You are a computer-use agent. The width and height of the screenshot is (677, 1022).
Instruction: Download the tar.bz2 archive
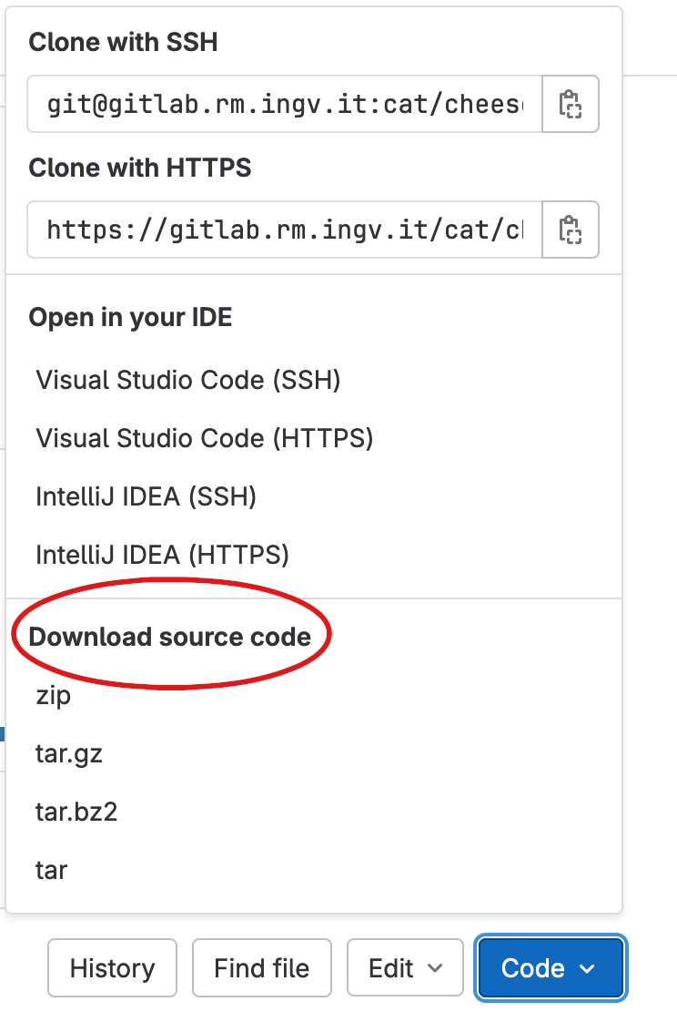tap(77, 812)
